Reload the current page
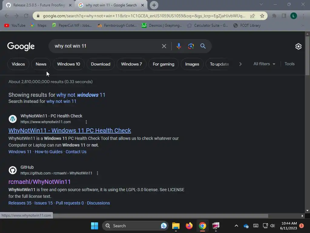The height and width of the screenshot is (233, 310). click(x=26, y=16)
